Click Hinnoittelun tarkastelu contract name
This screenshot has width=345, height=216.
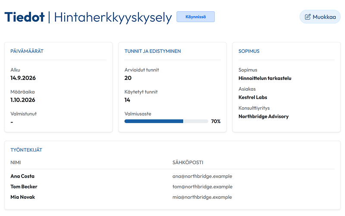[x=265, y=78]
